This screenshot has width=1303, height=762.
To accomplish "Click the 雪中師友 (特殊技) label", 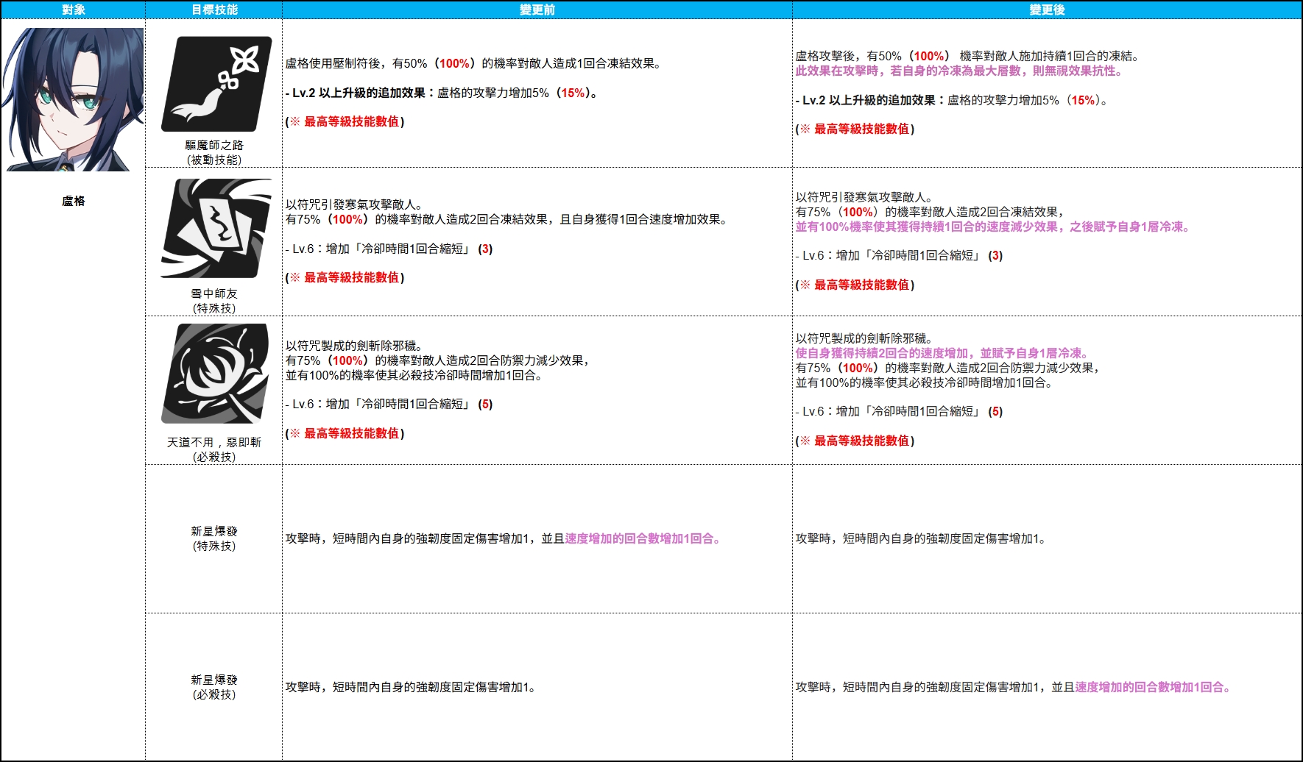I will [214, 301].
